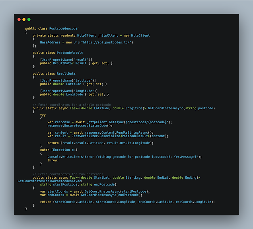
Task: Click the _httpClient.GetAsync call line
Action: [110, 122]
